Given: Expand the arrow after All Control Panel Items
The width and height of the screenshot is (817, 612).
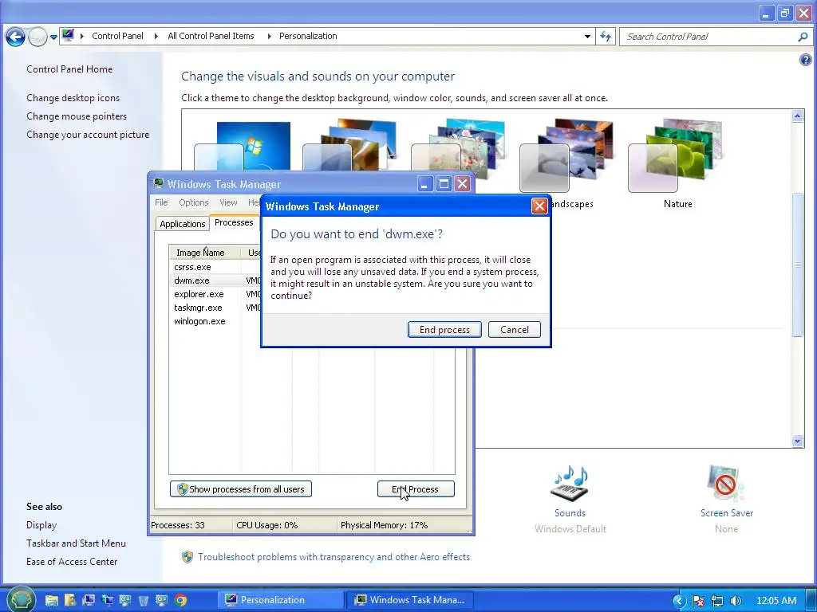Looking at the screenshot, I should pyautogui.click(x=269, y=36).
